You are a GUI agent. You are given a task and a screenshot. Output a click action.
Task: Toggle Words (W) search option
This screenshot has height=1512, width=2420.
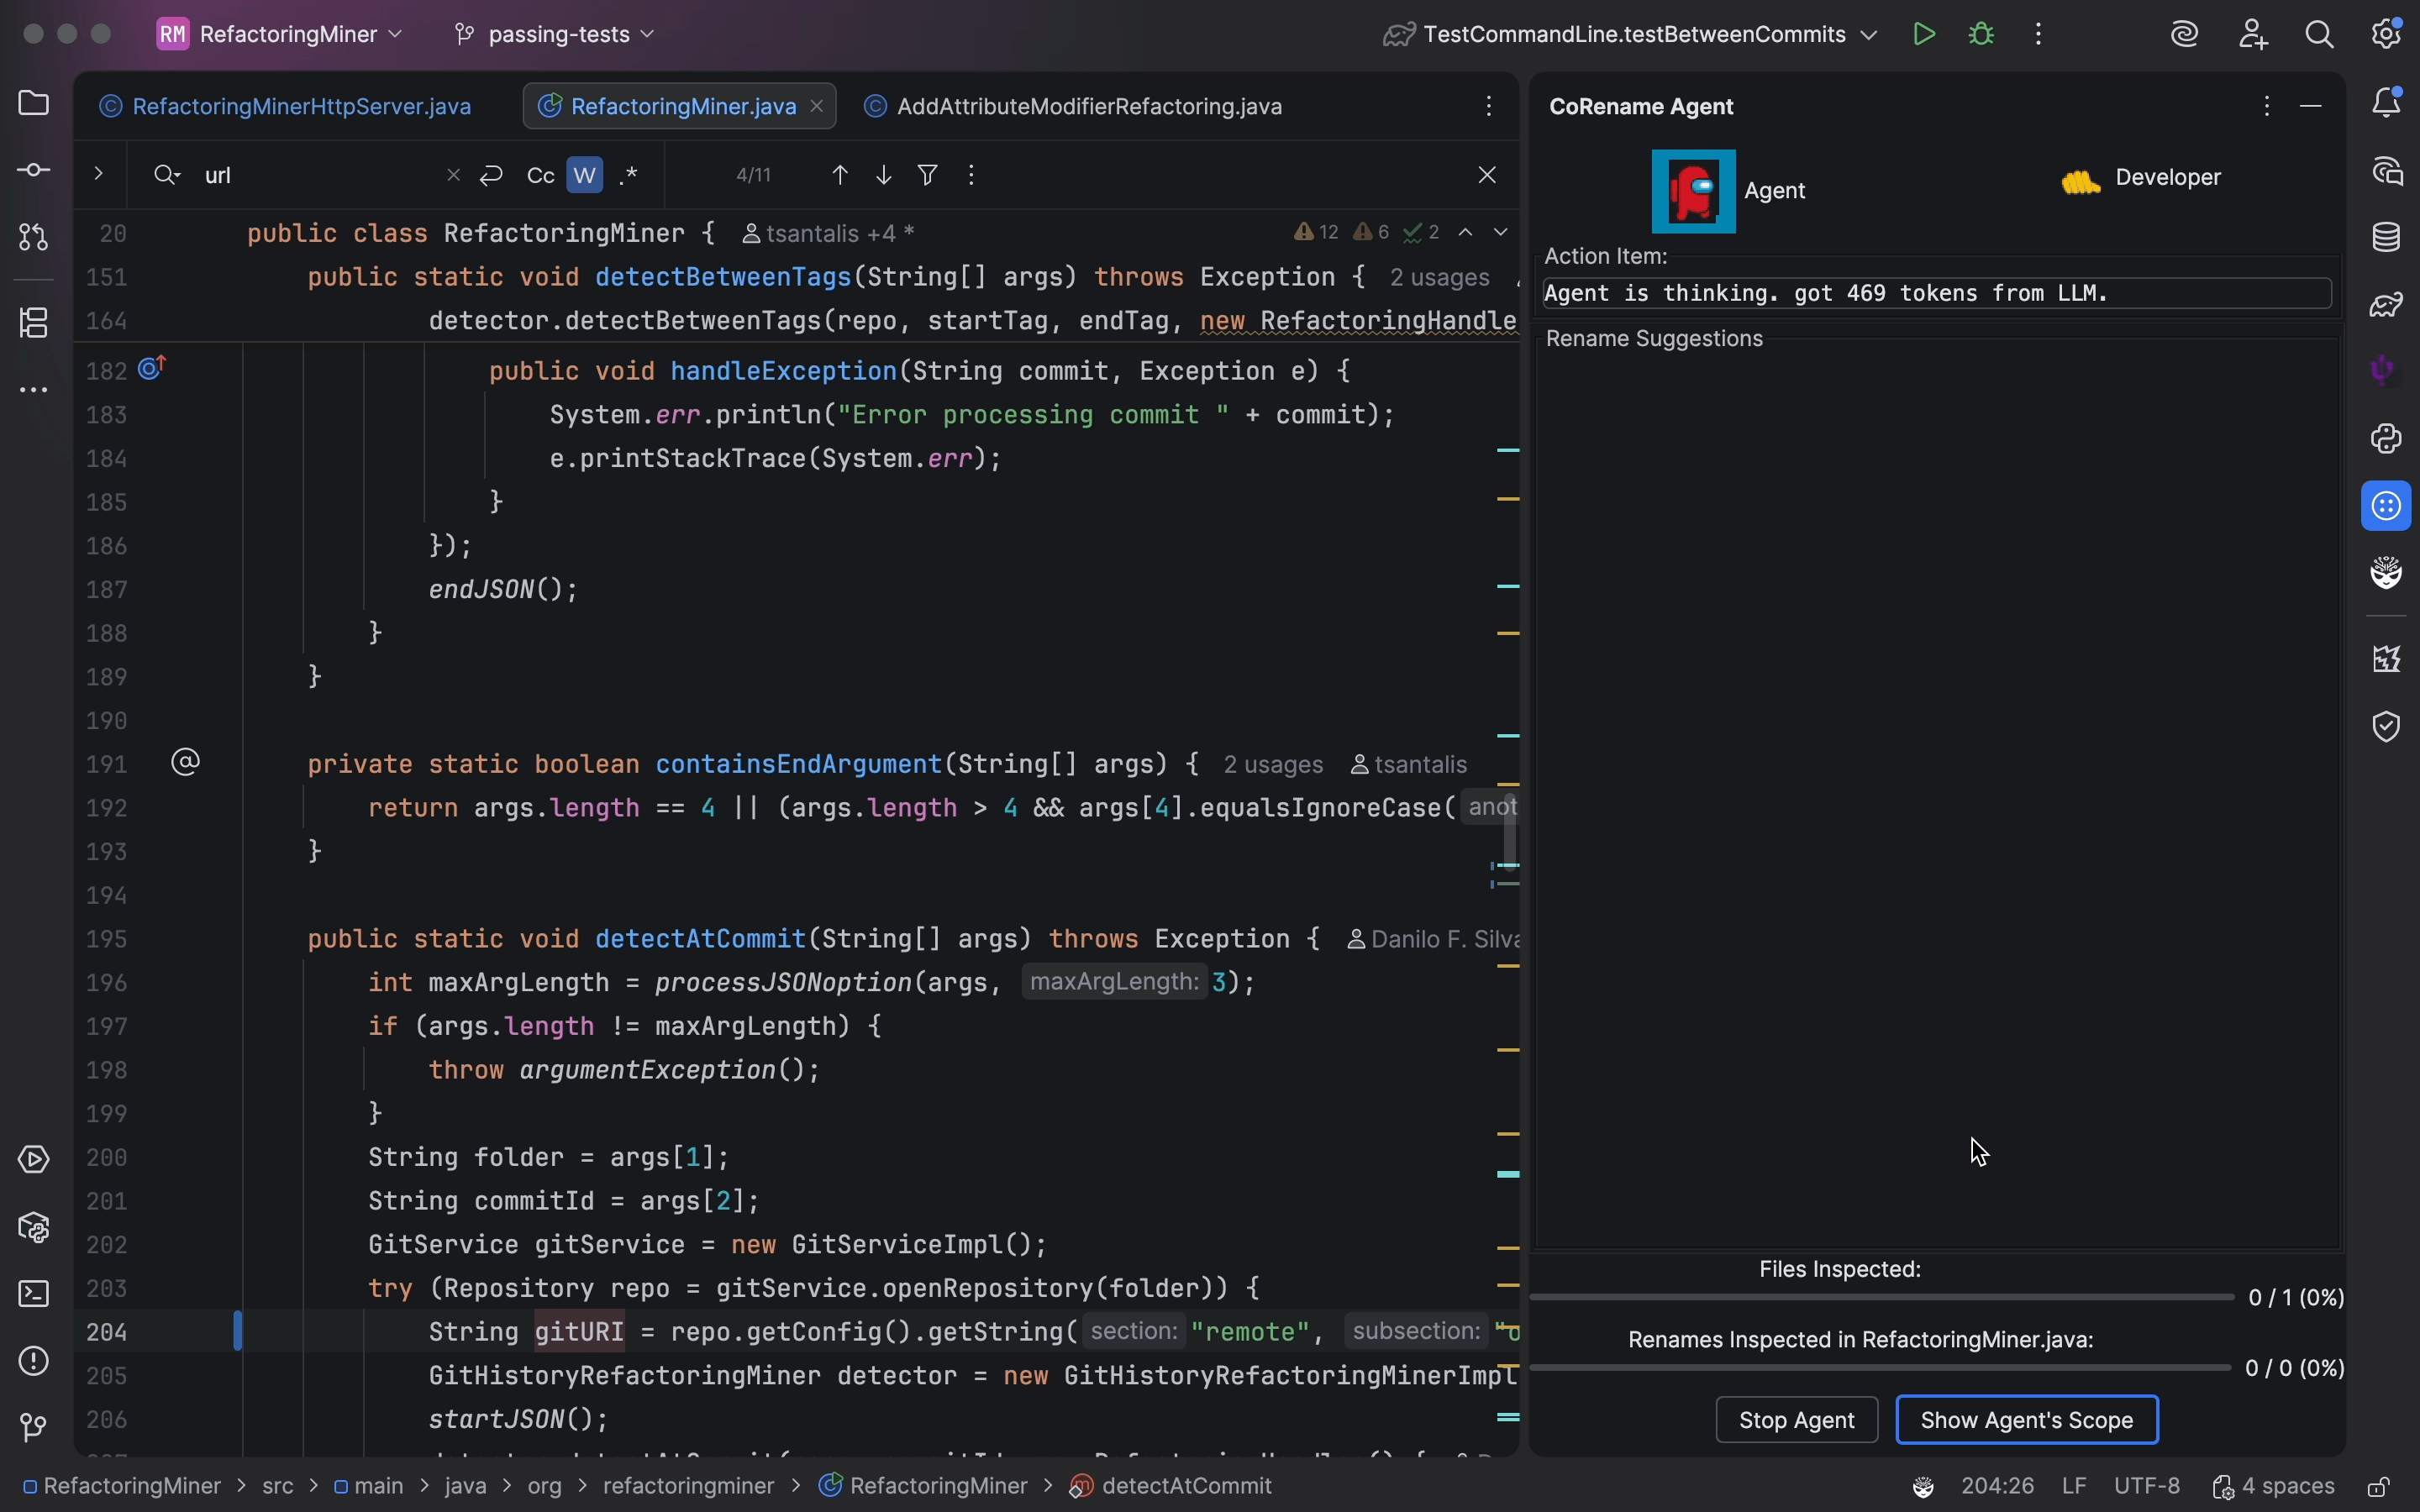pyautogui.click(x=585, y=176)
